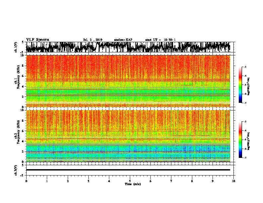Click the ch.2 spectrogram color scale bar
The width and height of the screenshot is (263, 203).
pyautogui.click(x=240, y=140)
